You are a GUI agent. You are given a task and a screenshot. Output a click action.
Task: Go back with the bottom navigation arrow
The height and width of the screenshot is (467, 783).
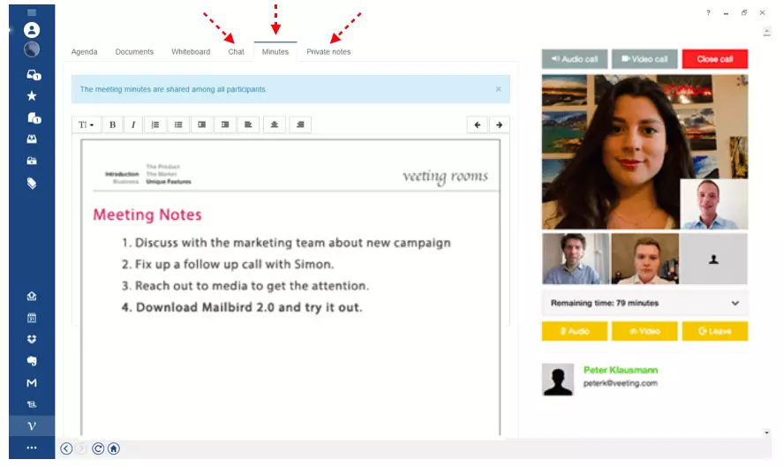(66, 448)
